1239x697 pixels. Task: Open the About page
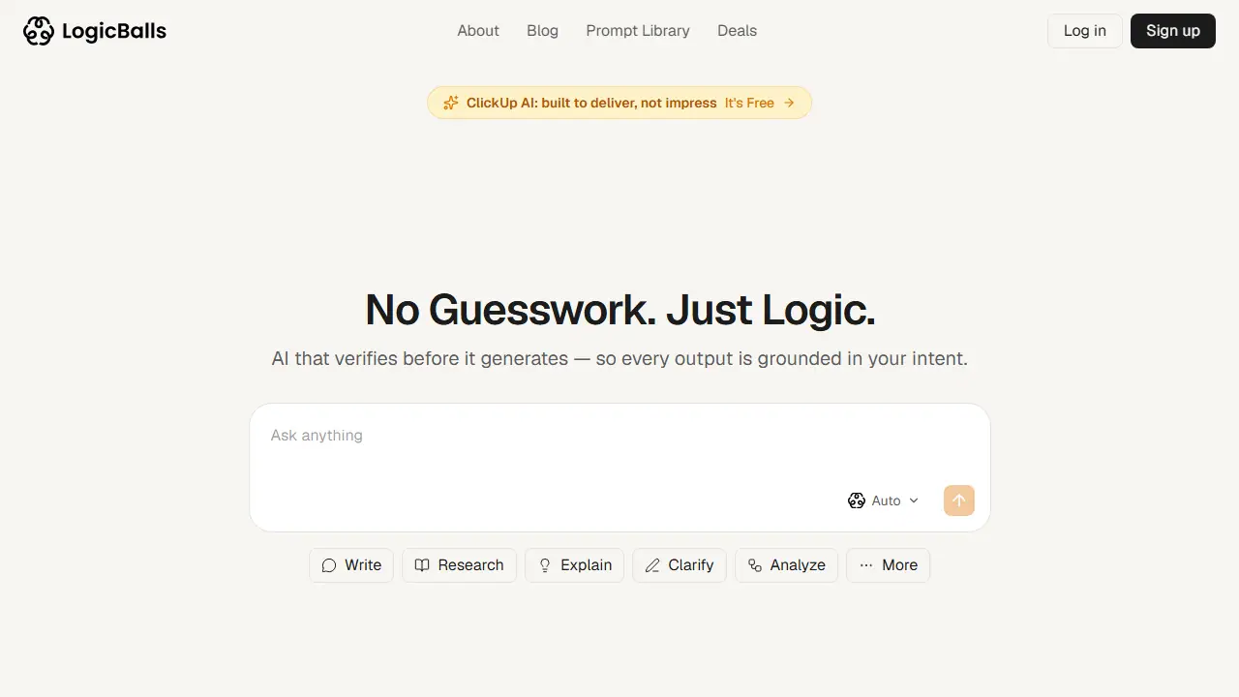click(478, 31)
